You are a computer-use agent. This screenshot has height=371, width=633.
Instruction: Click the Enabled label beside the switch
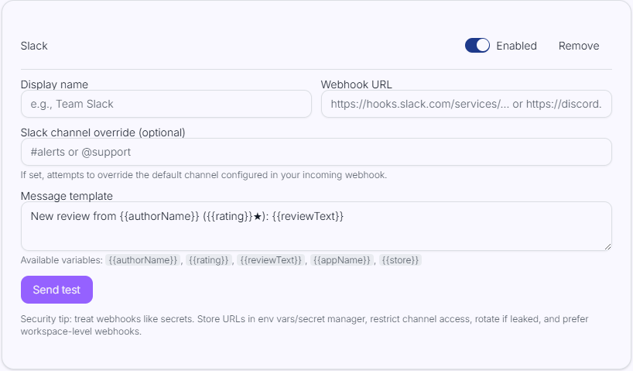pos(516,46)
